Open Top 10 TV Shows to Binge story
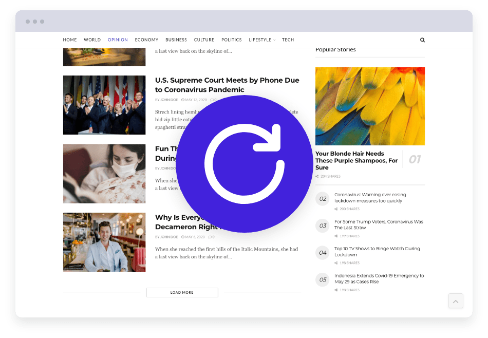The width and height of the screenshot is (488, 338). point(377,252)
